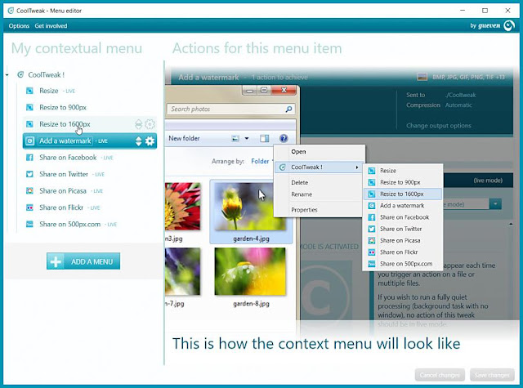Click the Cancel changes button
The height and width of the screenshot is (388, 523).
click(440, 375)
